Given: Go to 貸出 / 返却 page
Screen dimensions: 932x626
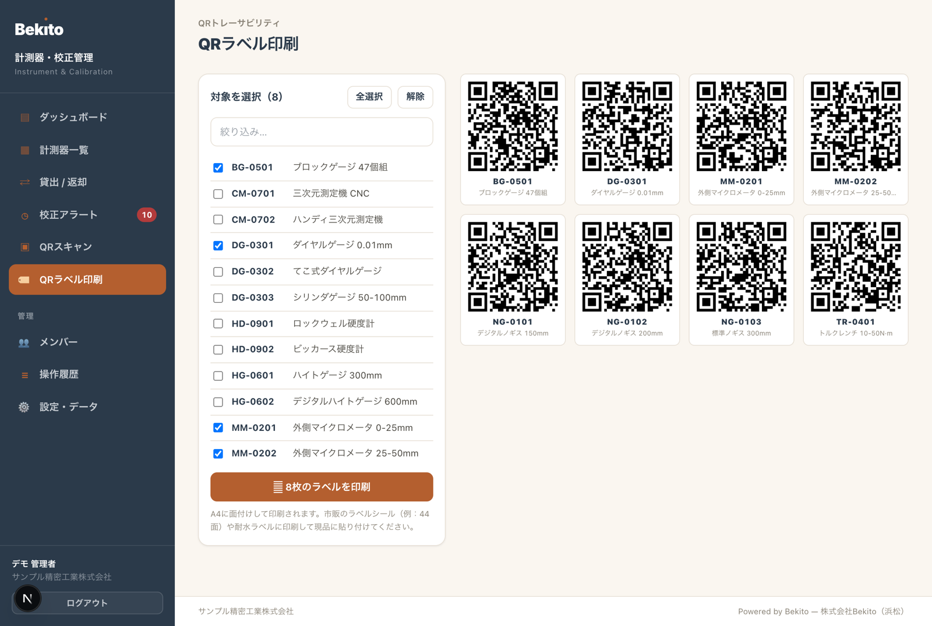Looking at the screenshot, I should [87, 182].
